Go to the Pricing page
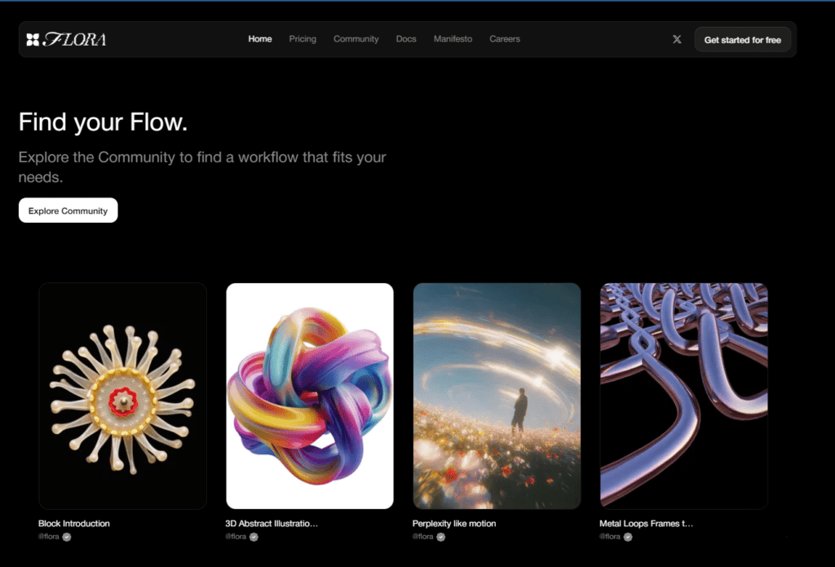The width and height of the screenshot is (835, 567). coord(303,39)
